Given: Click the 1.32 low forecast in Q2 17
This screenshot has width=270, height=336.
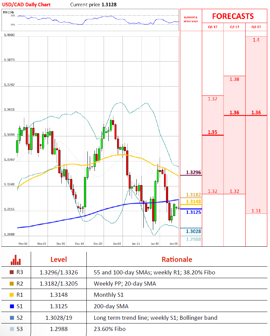Looking at the screenshot, I should (234, 191).
